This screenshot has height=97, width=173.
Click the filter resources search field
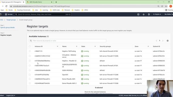68,41
